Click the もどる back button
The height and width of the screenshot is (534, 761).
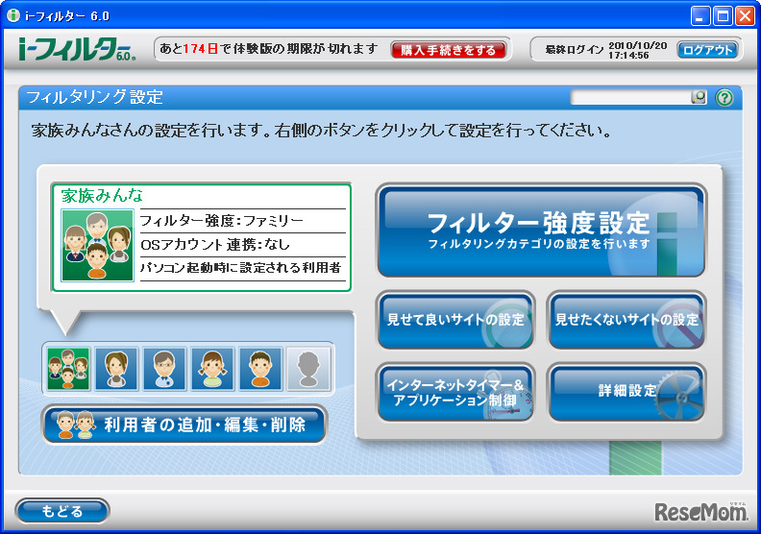pyautogui.click(x=62, y=511)
